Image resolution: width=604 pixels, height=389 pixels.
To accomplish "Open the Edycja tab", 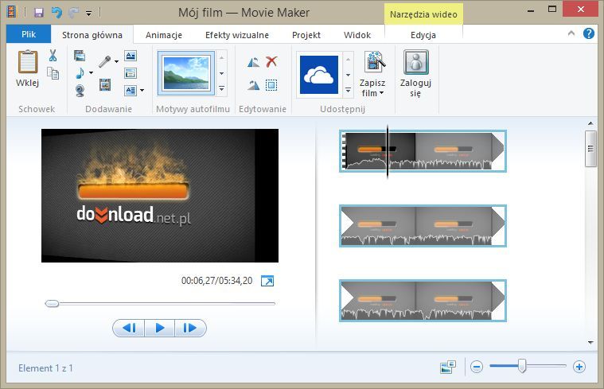I will 423,35.
